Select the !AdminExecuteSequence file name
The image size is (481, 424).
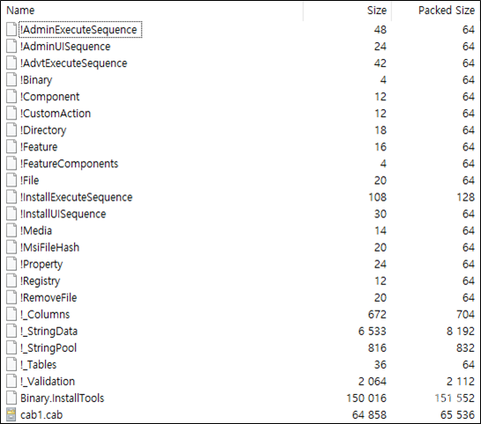click(x=78, y=30)
